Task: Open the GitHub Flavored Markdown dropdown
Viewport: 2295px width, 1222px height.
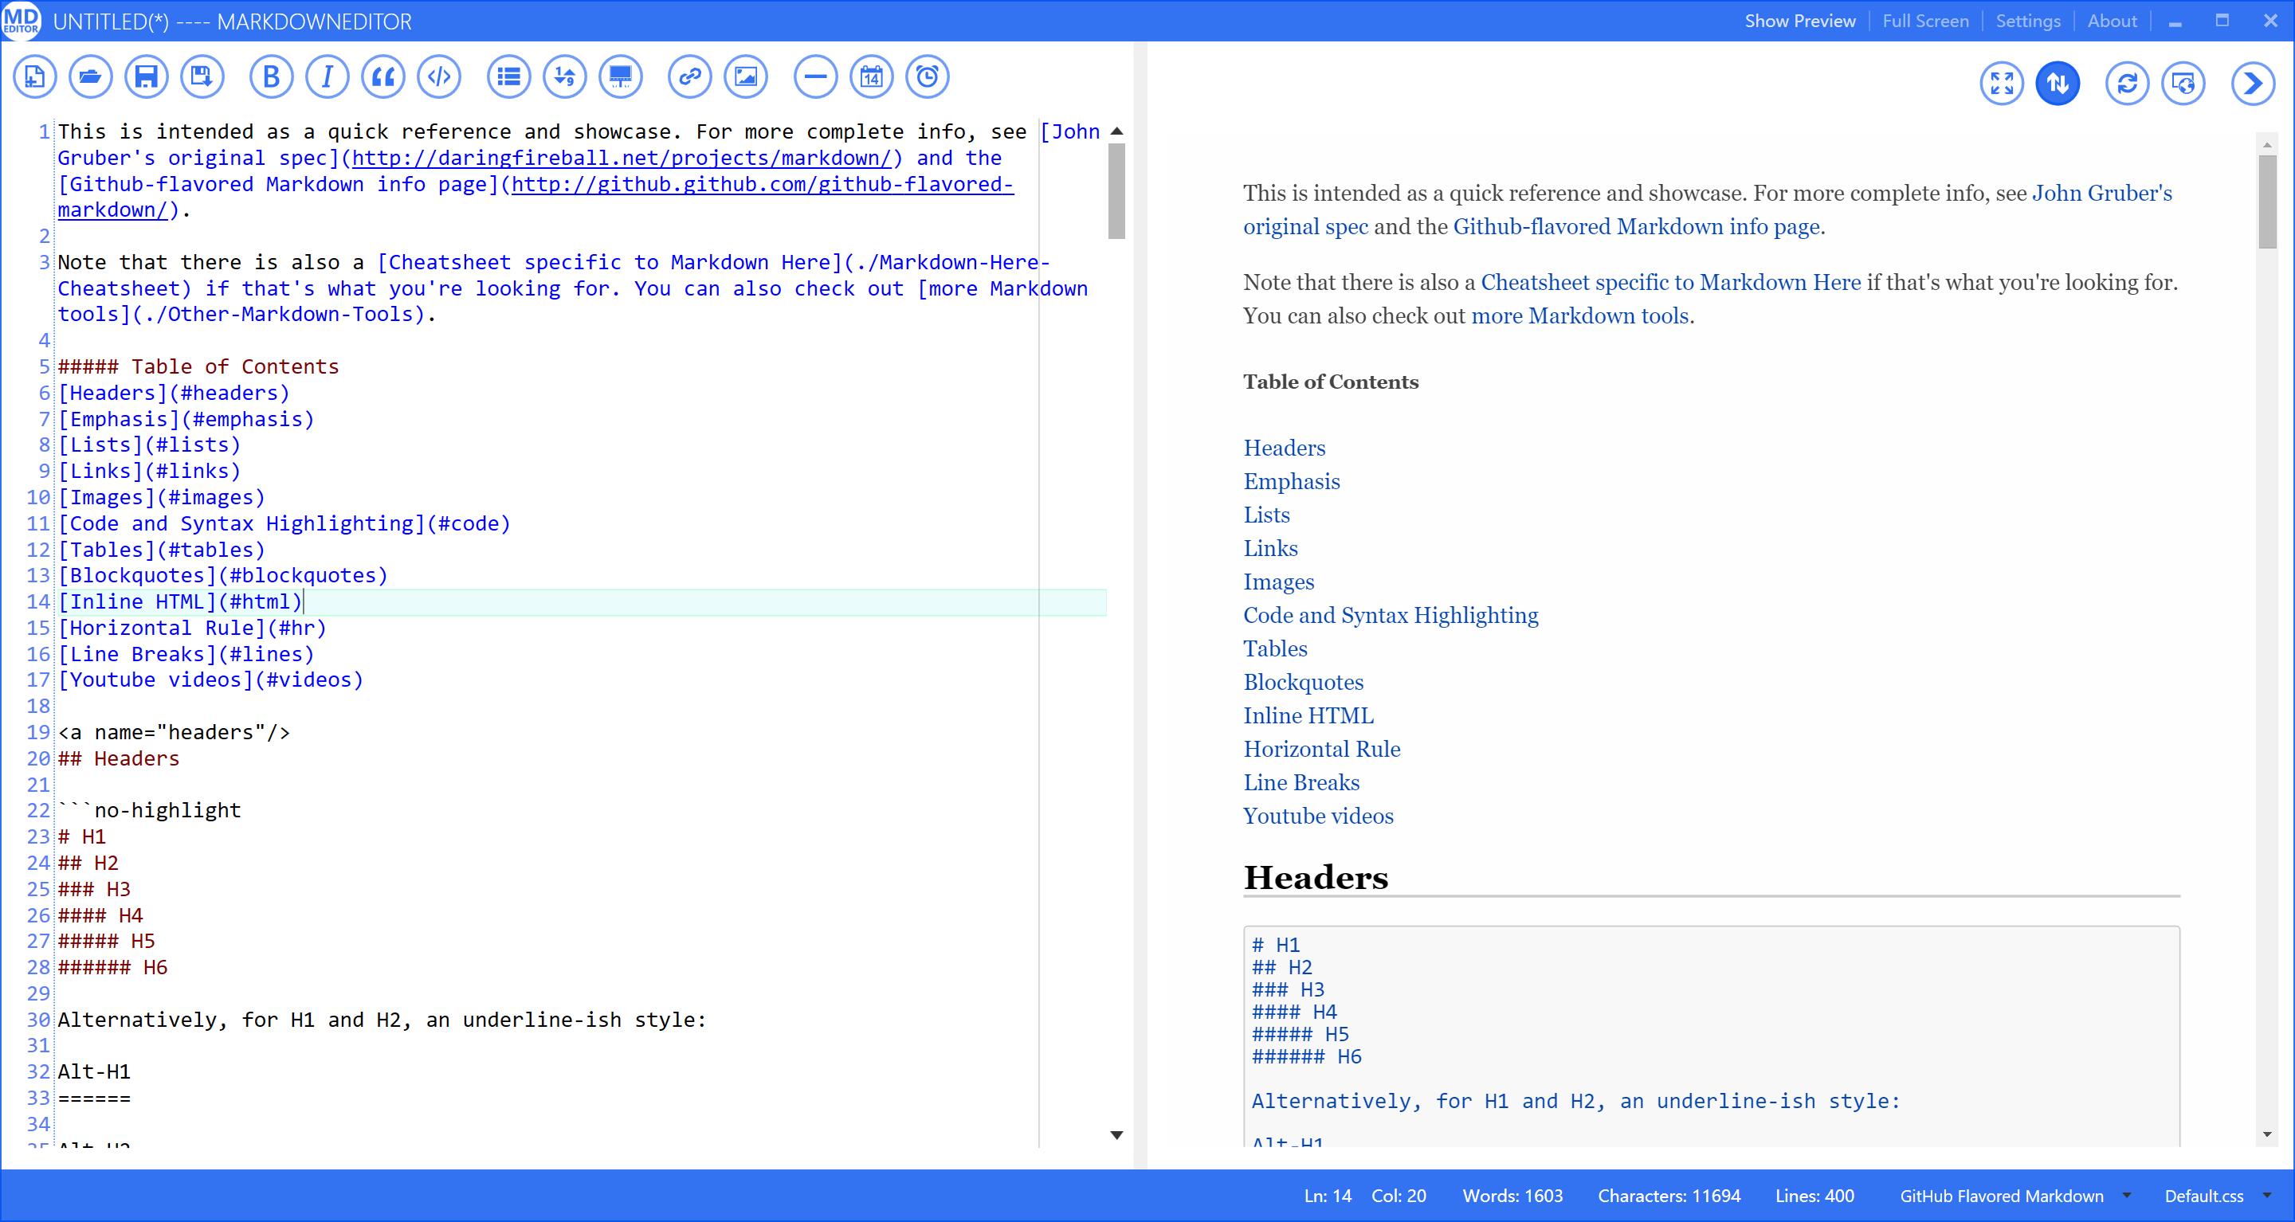Action: tap(2015, 1195)
